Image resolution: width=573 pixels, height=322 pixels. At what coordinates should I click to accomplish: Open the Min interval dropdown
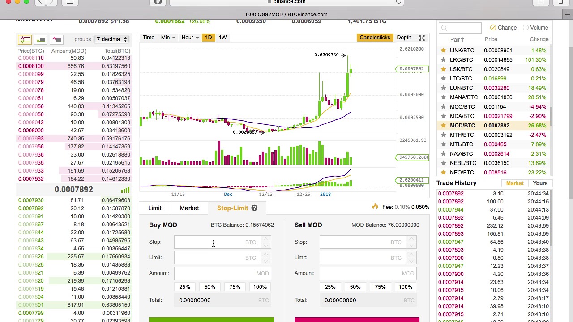(x=168, y=38)
